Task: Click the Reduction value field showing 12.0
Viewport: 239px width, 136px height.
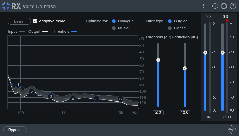Action: click(x=185, y=112)
